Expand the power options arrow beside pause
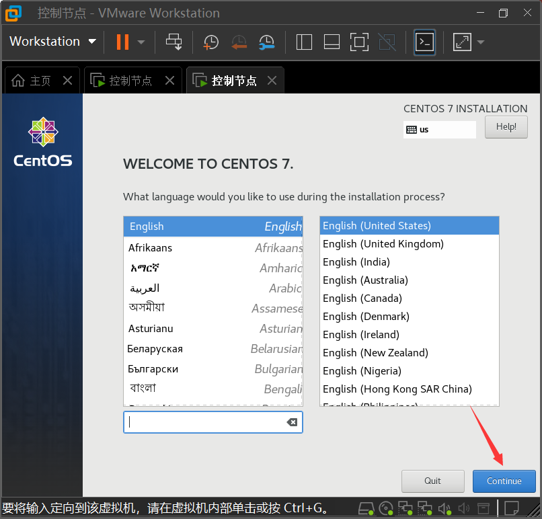The image size is (542, 519). tap(141, 42)
